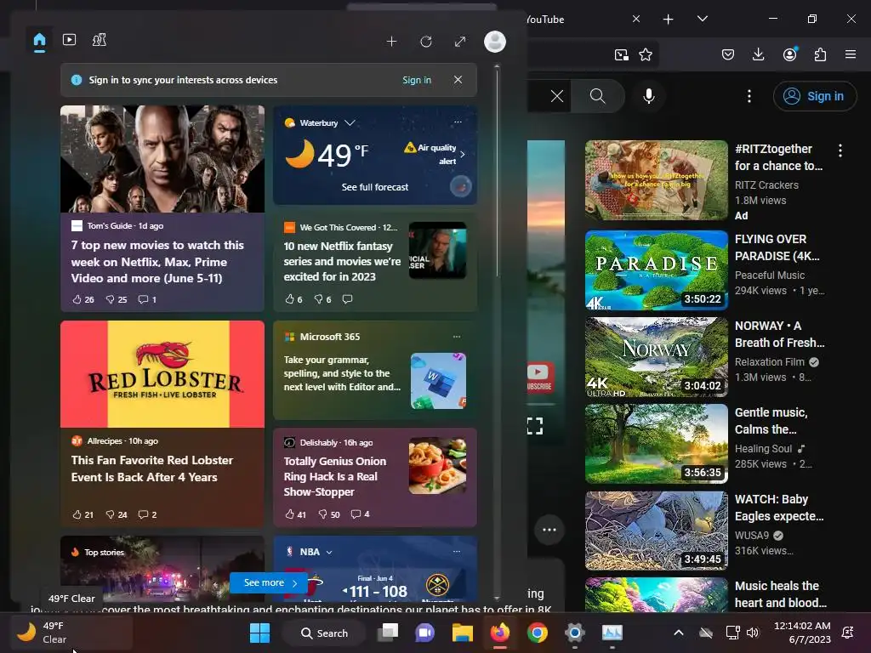Open the Microsoft 365 Editor promo text

click(342, 373)
